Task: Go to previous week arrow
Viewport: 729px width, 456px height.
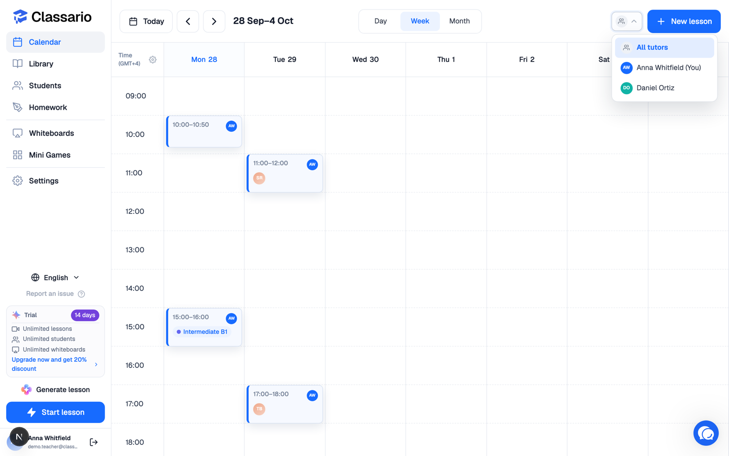Action: pos(188,21)
